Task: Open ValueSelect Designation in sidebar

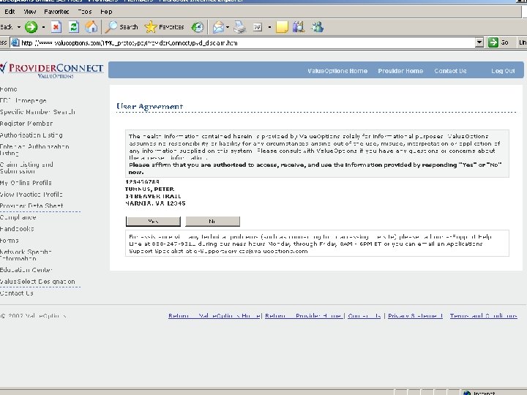Action: 37,282
